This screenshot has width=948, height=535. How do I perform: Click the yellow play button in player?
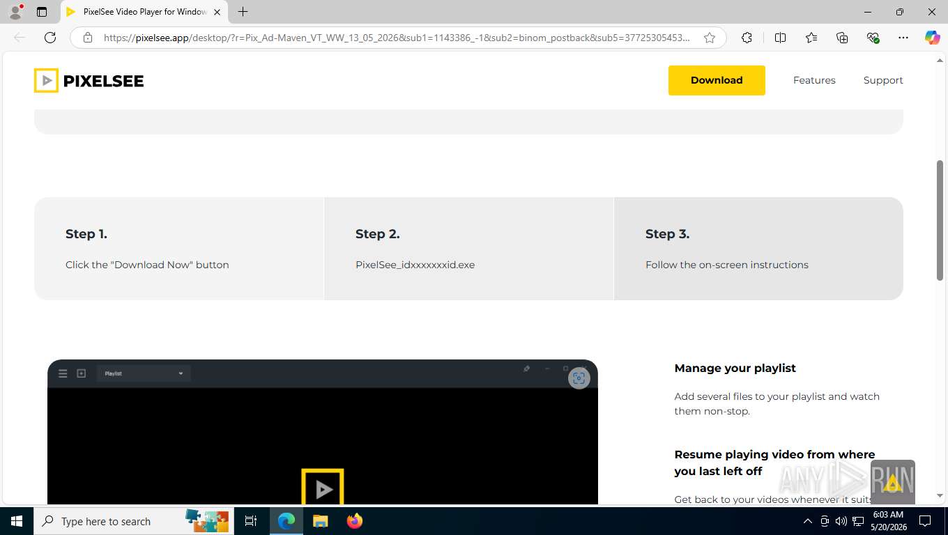(323, 487)
